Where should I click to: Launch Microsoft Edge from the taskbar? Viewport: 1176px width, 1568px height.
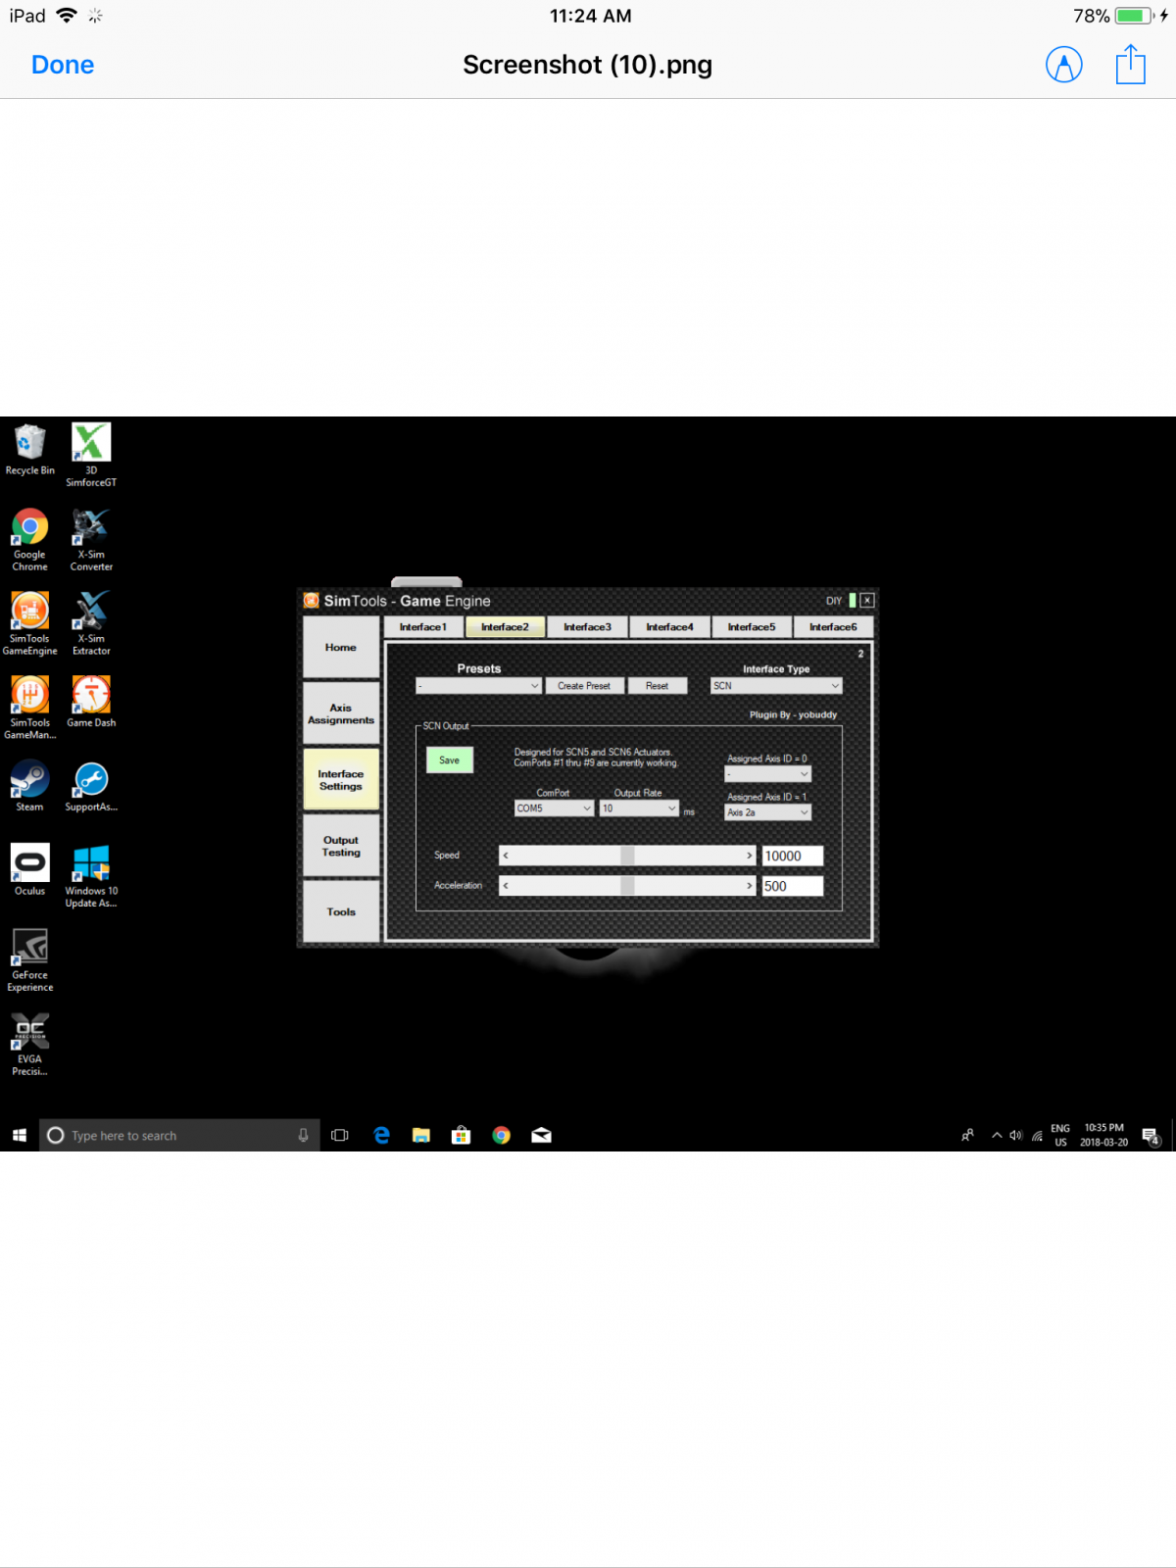tap(381, 1135)
